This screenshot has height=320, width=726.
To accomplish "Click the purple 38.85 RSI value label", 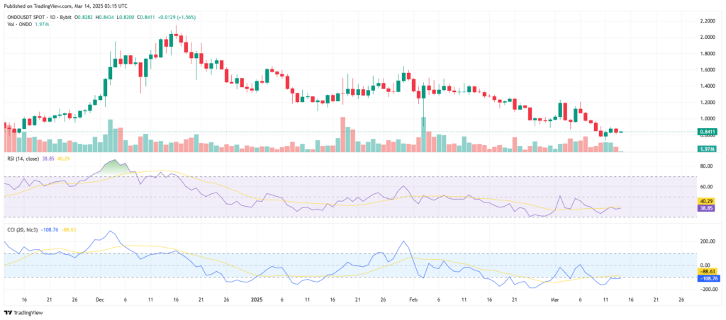I will click(x=705, y=208).
